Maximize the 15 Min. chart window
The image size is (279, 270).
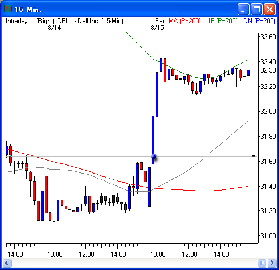(256, 9)
